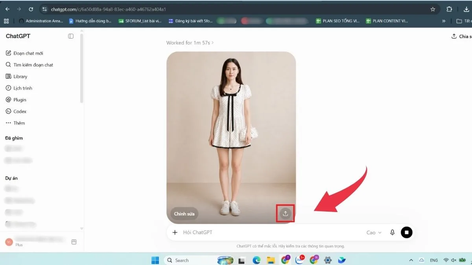Collapse the ChatGPT sidebar with panel icon
The image size is (472, 265).
pos(71,36)
